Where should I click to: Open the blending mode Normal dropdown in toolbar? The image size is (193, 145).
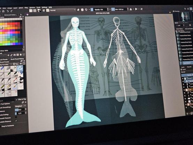click(x=62, y=10)
